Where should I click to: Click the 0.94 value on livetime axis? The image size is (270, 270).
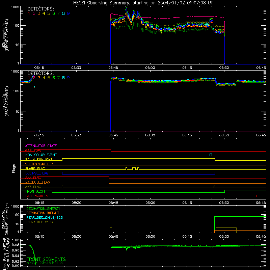point(16,256)
